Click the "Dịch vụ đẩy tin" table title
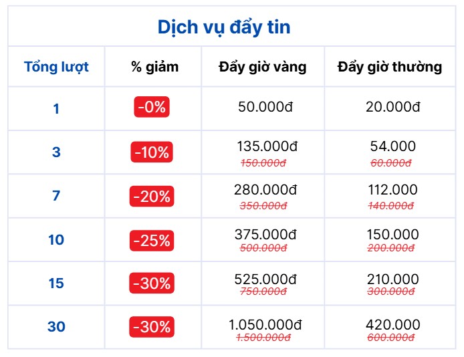 point(223,27)
